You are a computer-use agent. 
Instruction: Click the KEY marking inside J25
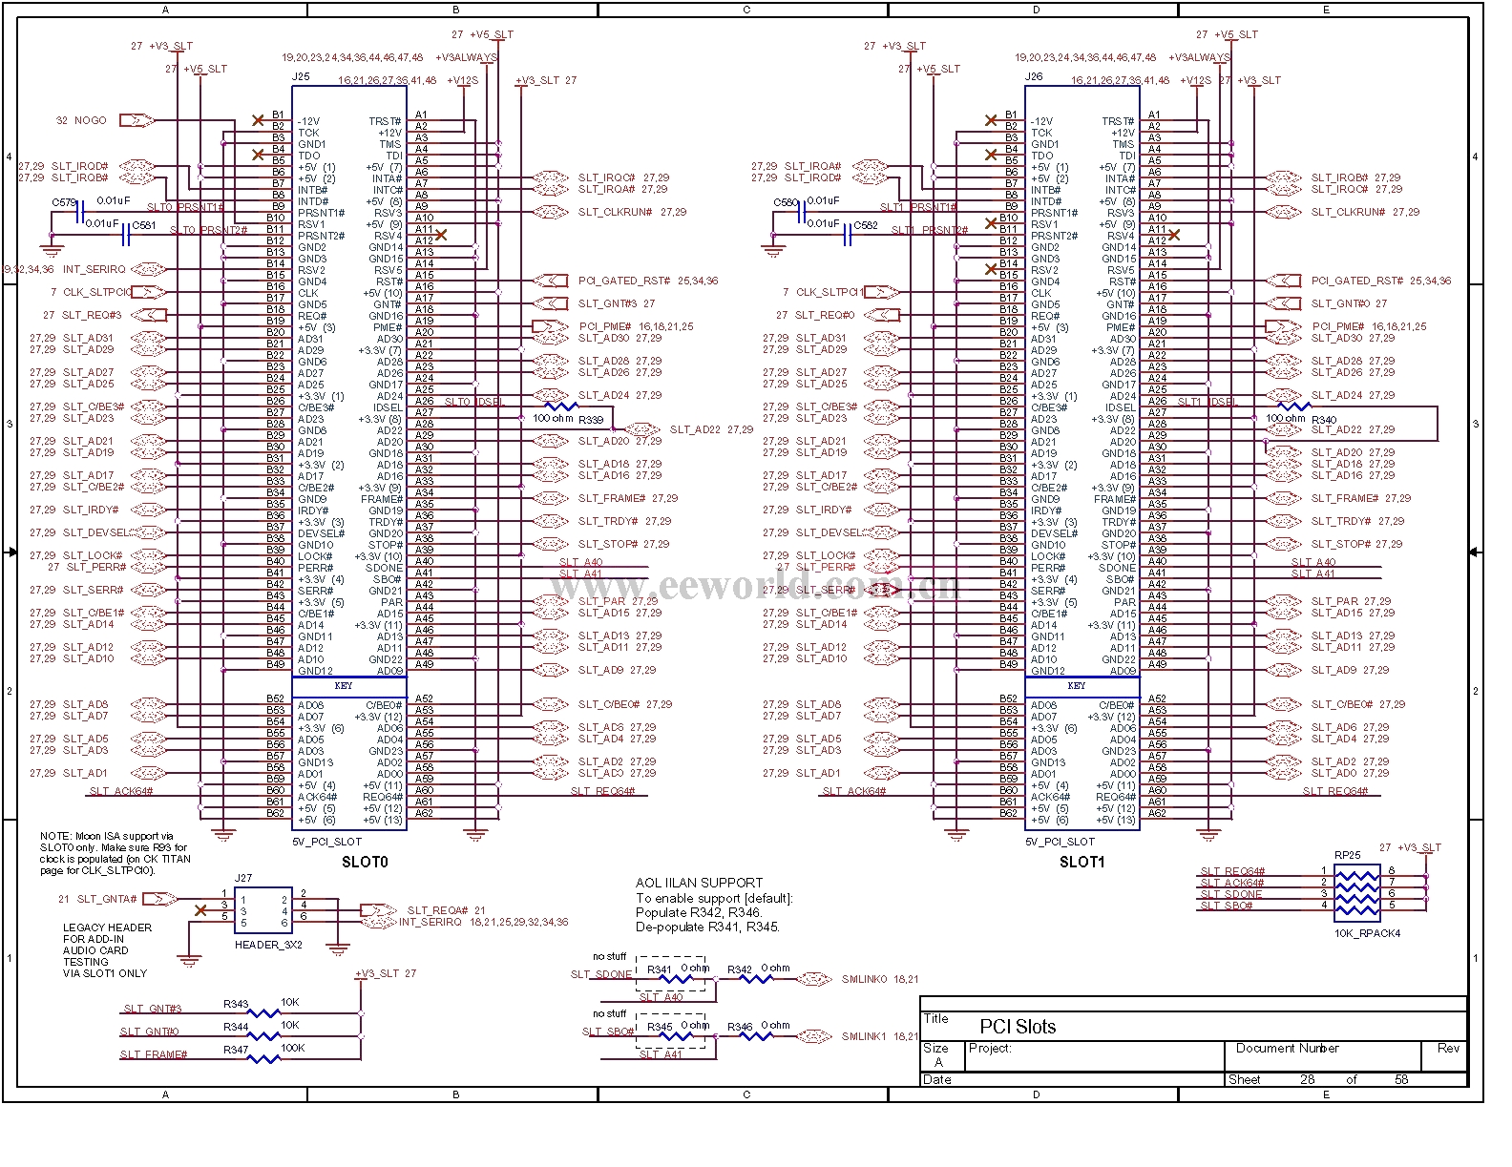coord(344,685)
